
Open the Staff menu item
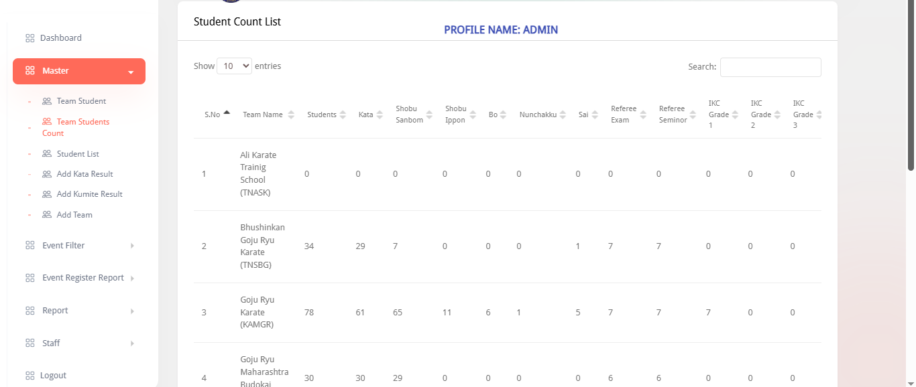51,343
